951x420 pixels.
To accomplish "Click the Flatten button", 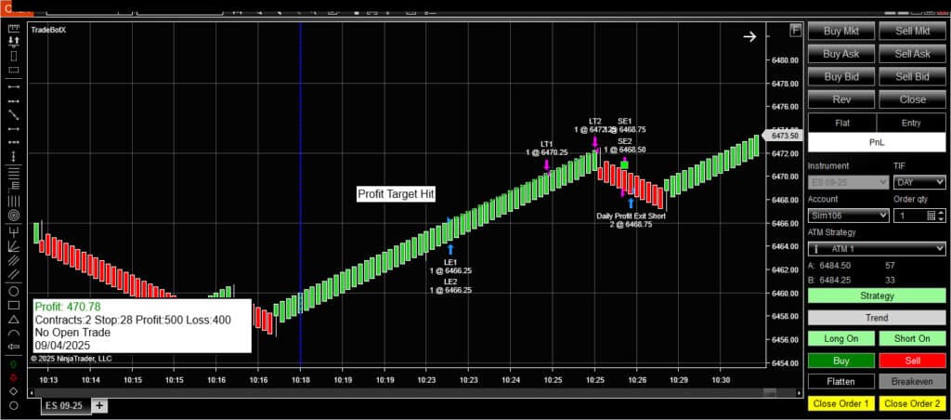I will pyautogui.click(x=841, y=382).
